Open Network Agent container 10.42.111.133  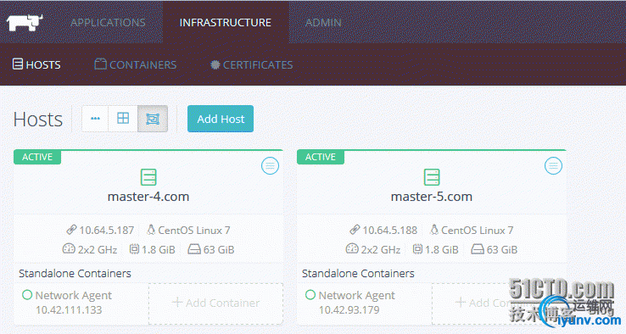coord(68,303)
